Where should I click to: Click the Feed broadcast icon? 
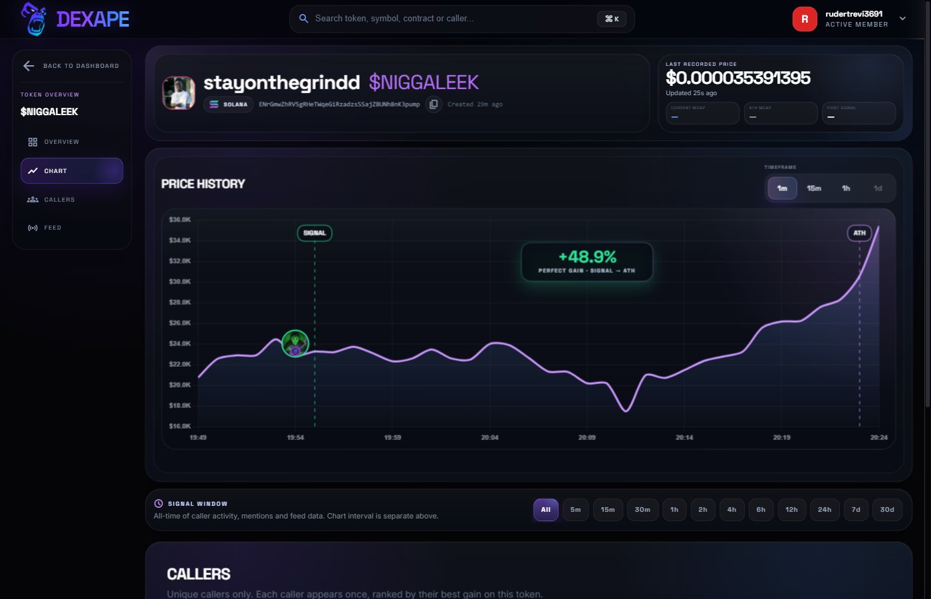(33, 228)
